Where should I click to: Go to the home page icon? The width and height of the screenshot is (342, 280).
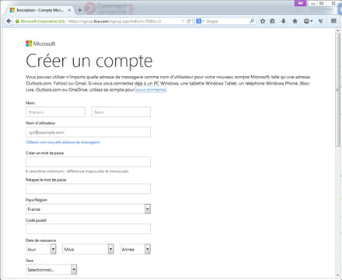click(295, 21)
